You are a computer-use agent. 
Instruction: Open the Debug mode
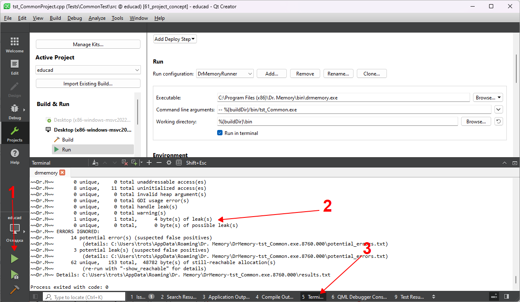[x=14, y=112]
